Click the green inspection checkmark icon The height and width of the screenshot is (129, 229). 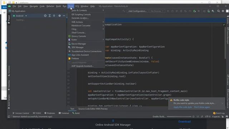(x=224, y=25)
